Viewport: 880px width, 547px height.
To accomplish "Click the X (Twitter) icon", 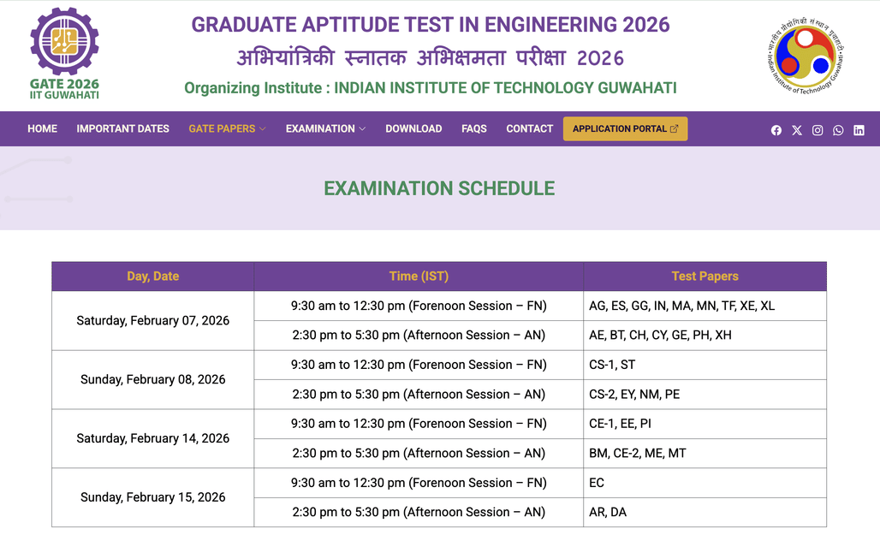I will [x=797, y=130].
